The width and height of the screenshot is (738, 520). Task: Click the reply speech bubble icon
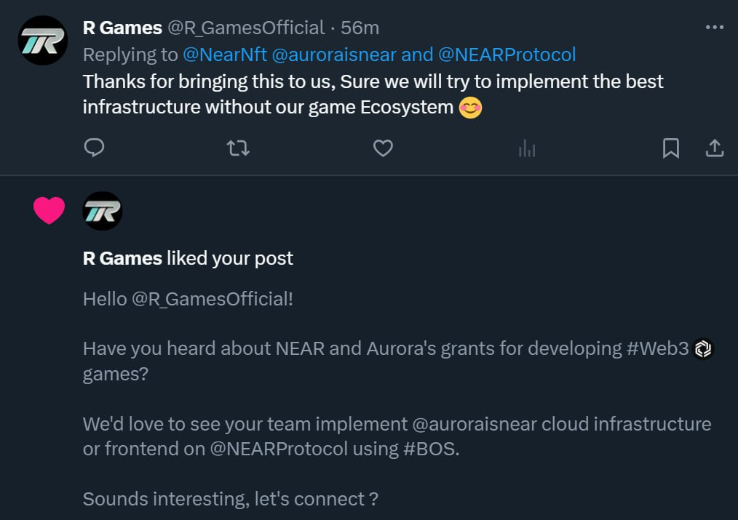[95, 148]
